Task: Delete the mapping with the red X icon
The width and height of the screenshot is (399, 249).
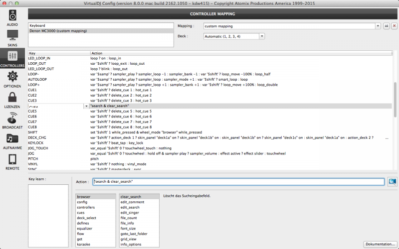Action: coord(394,25)
